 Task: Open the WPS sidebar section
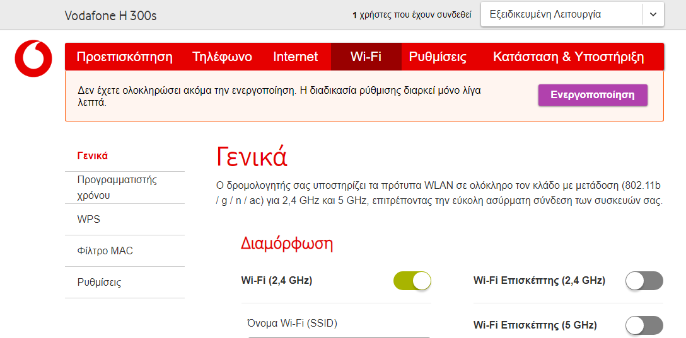[x=125, y=219]
